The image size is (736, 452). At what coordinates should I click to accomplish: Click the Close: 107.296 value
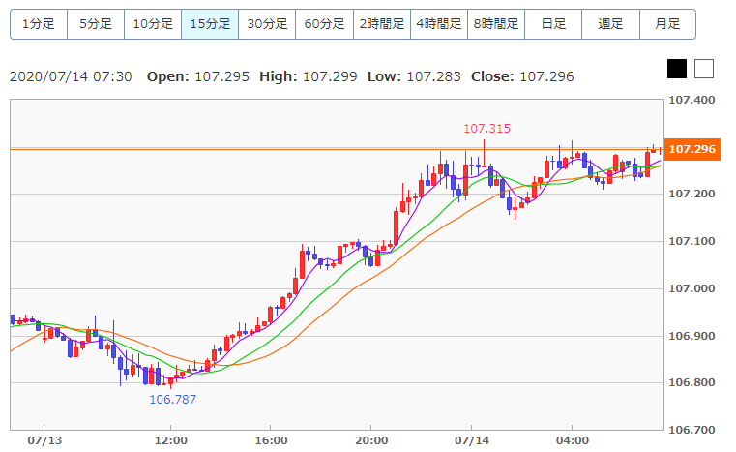click(522, 76)
